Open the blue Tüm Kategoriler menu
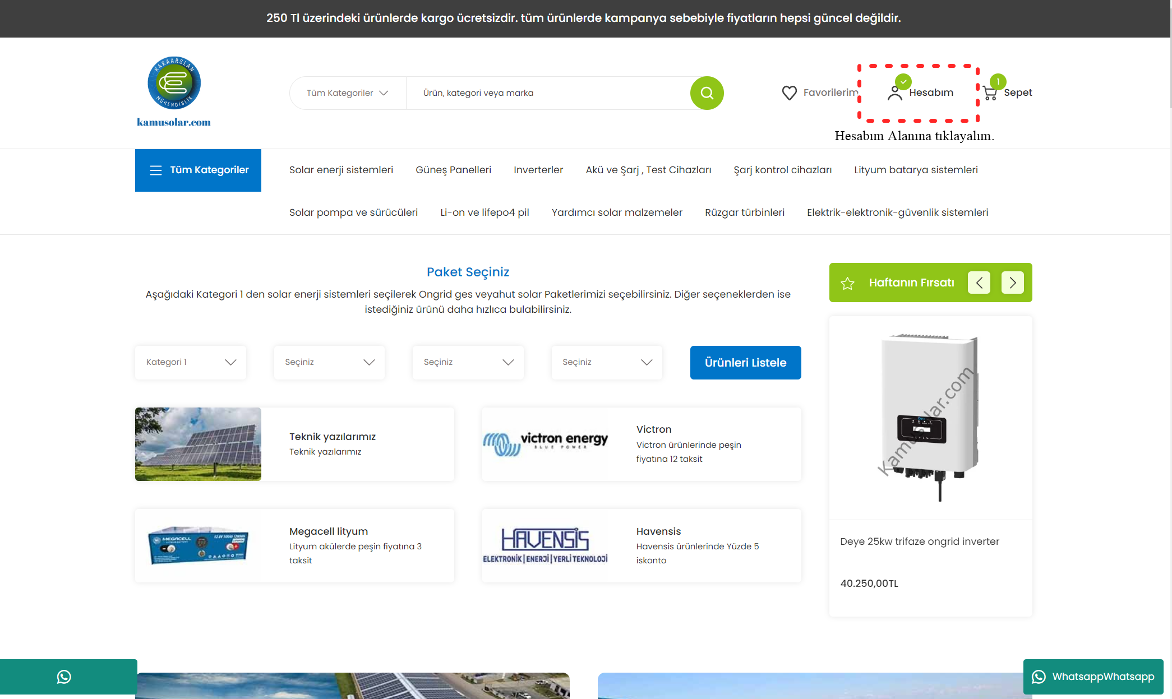Image resolution: width=1172 pixels, height=699 pixels. [198, 170]
